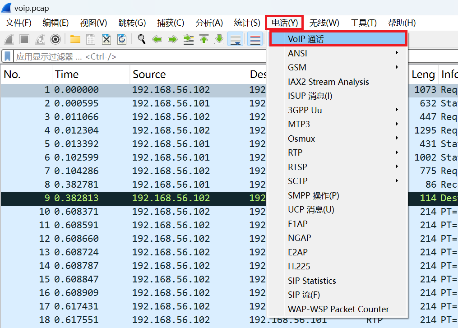Image resolution: width=458 pixels, height=328 pixels.
Task: Click the Wireshark fin icon in title bar
Action: 6,8
